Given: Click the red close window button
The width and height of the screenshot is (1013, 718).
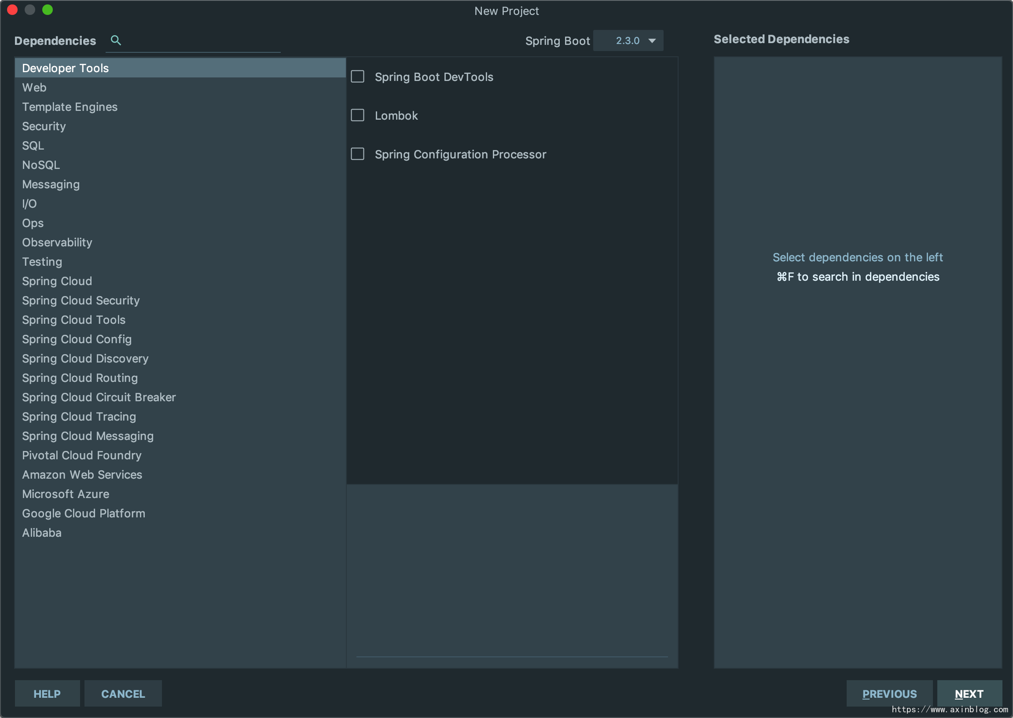Looking at the screenshot, I should 12,10.
